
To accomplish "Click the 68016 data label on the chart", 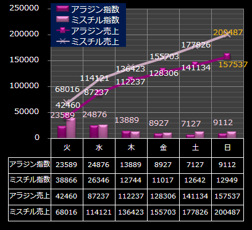I will (x=67, y=89).
